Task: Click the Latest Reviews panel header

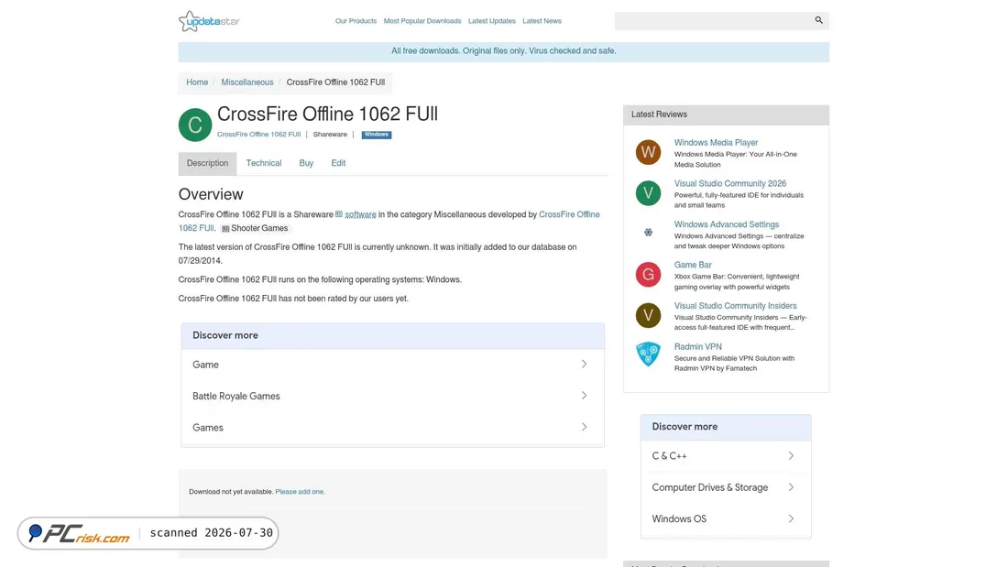Action: click(x=726, y=115)
